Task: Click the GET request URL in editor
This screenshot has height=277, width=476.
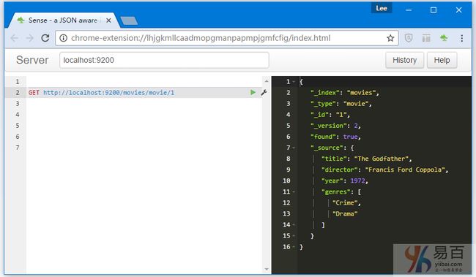Action: 108,92
